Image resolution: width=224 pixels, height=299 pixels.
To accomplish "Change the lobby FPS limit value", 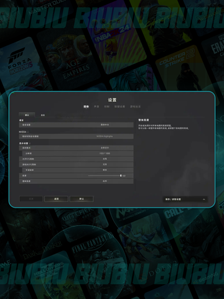I will (x=77, y=159).
